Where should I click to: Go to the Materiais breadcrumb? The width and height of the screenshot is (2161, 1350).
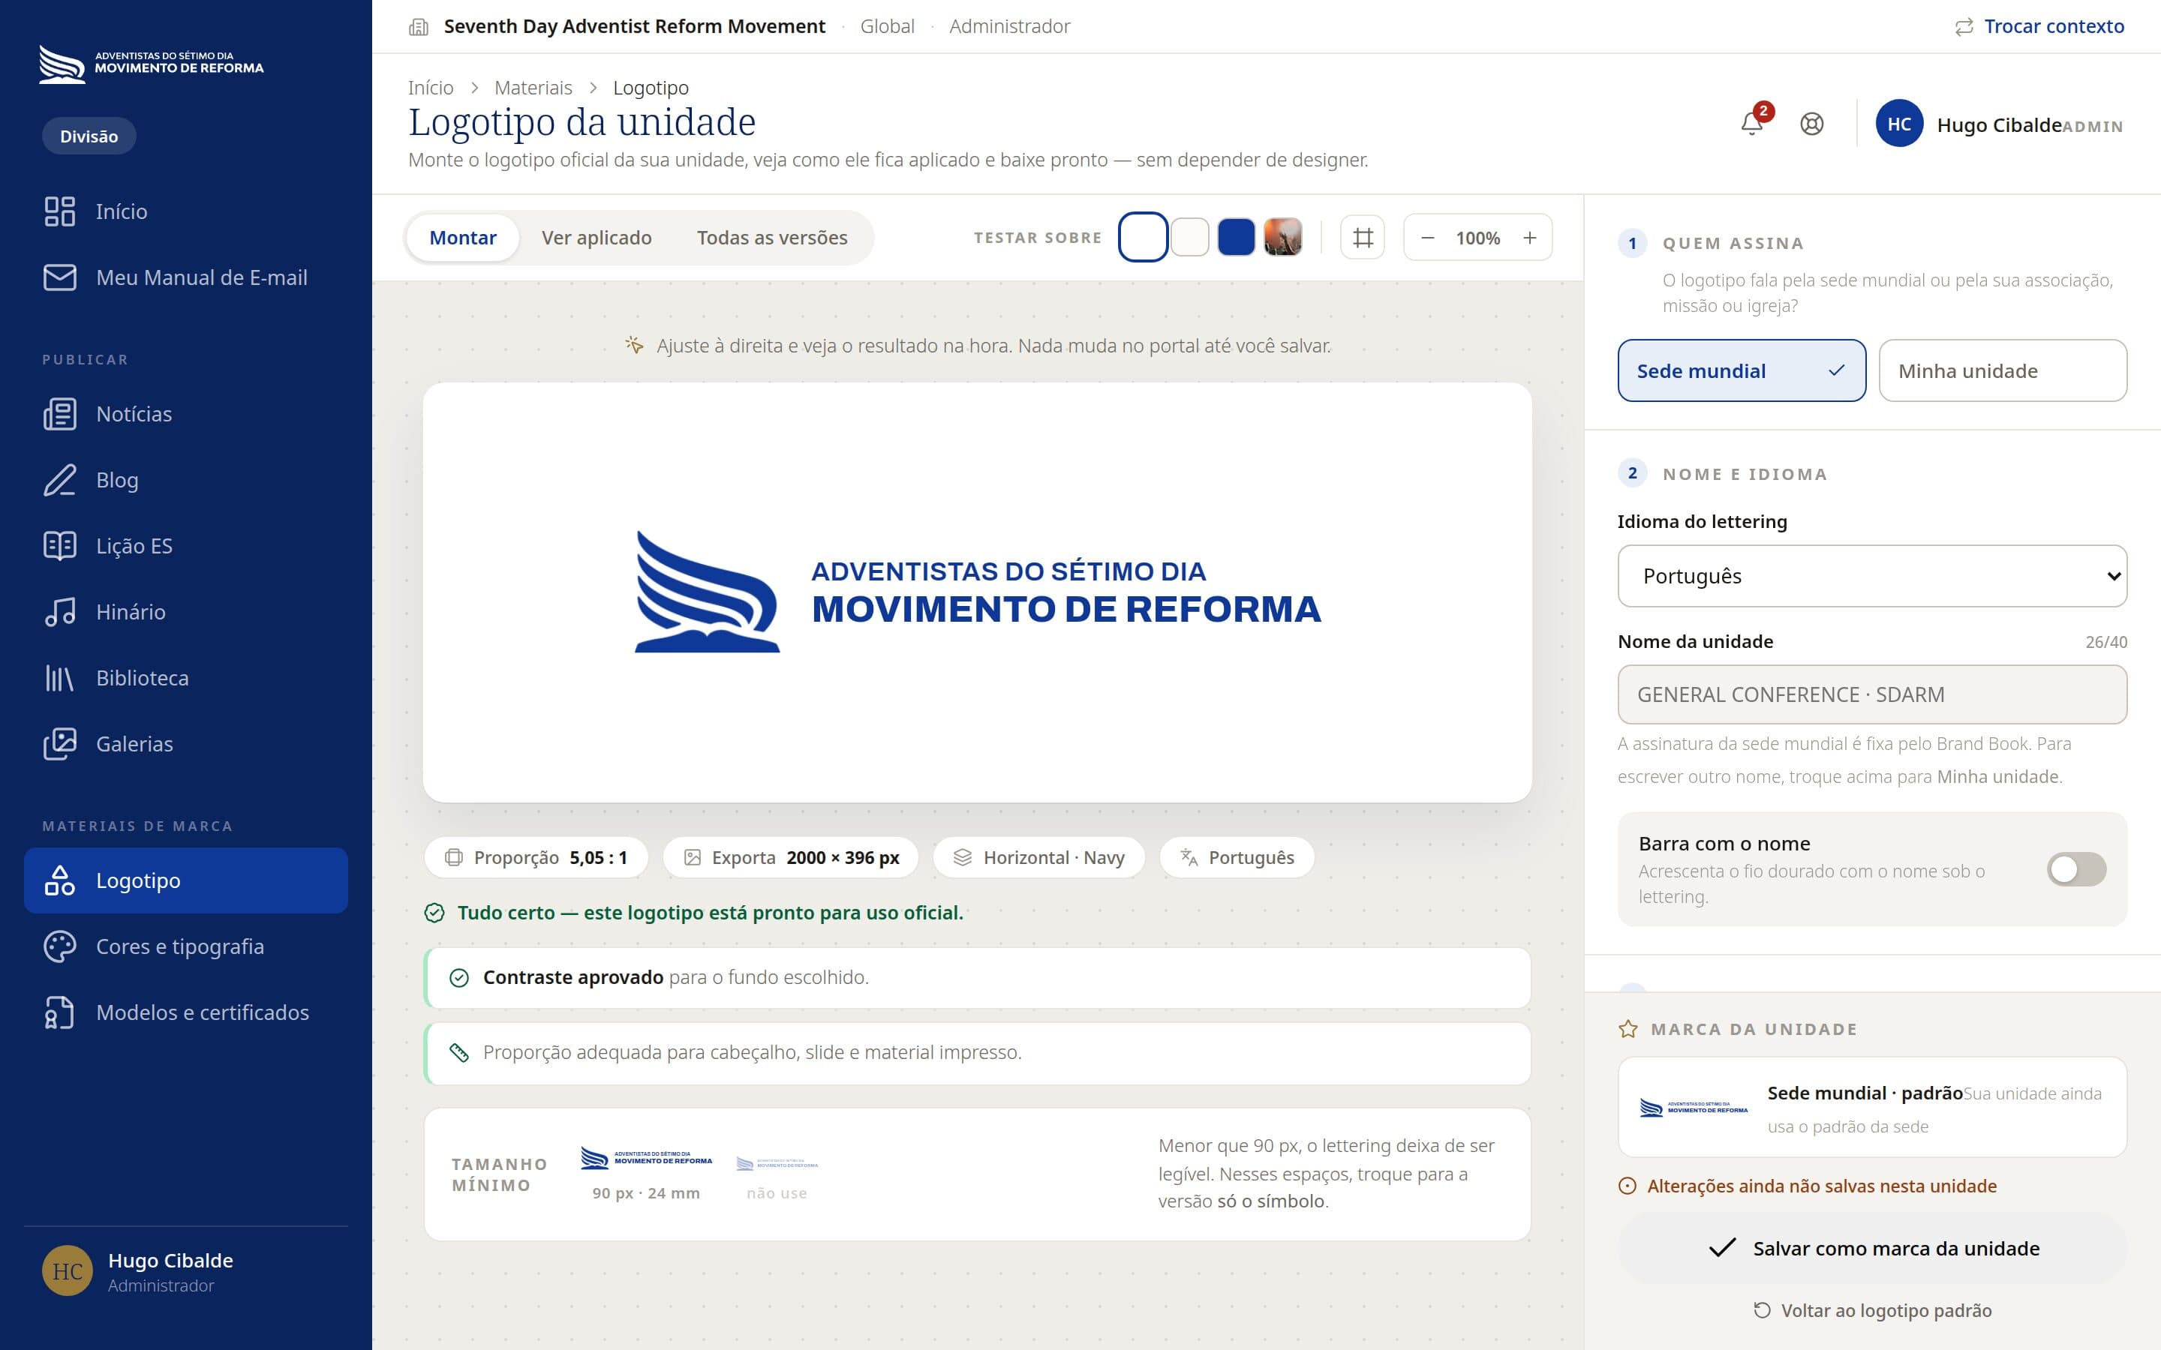tap(533, 88)
